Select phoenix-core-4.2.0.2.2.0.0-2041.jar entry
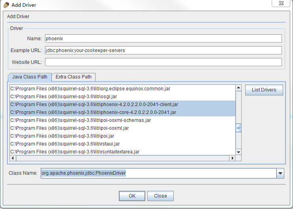The height and width of the screenshot is (209, 293). (x=122, y=112)
